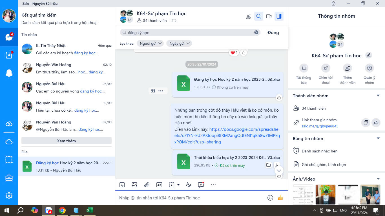Send thumbs up like icon
This screenshot has width=385, height=216.
[280, 198]
